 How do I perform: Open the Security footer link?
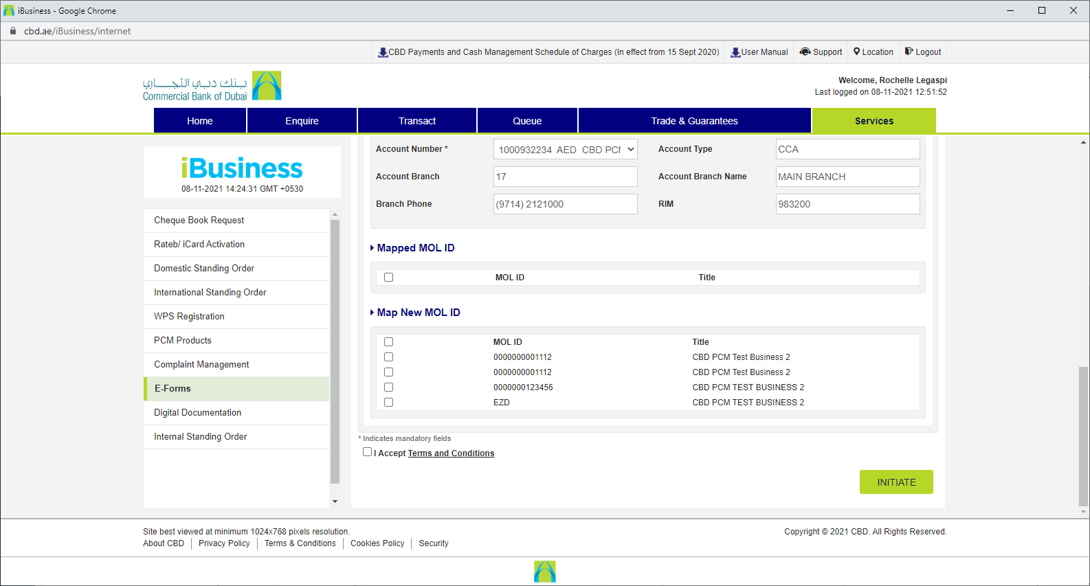pyautogui.click(x=434, y=543)
